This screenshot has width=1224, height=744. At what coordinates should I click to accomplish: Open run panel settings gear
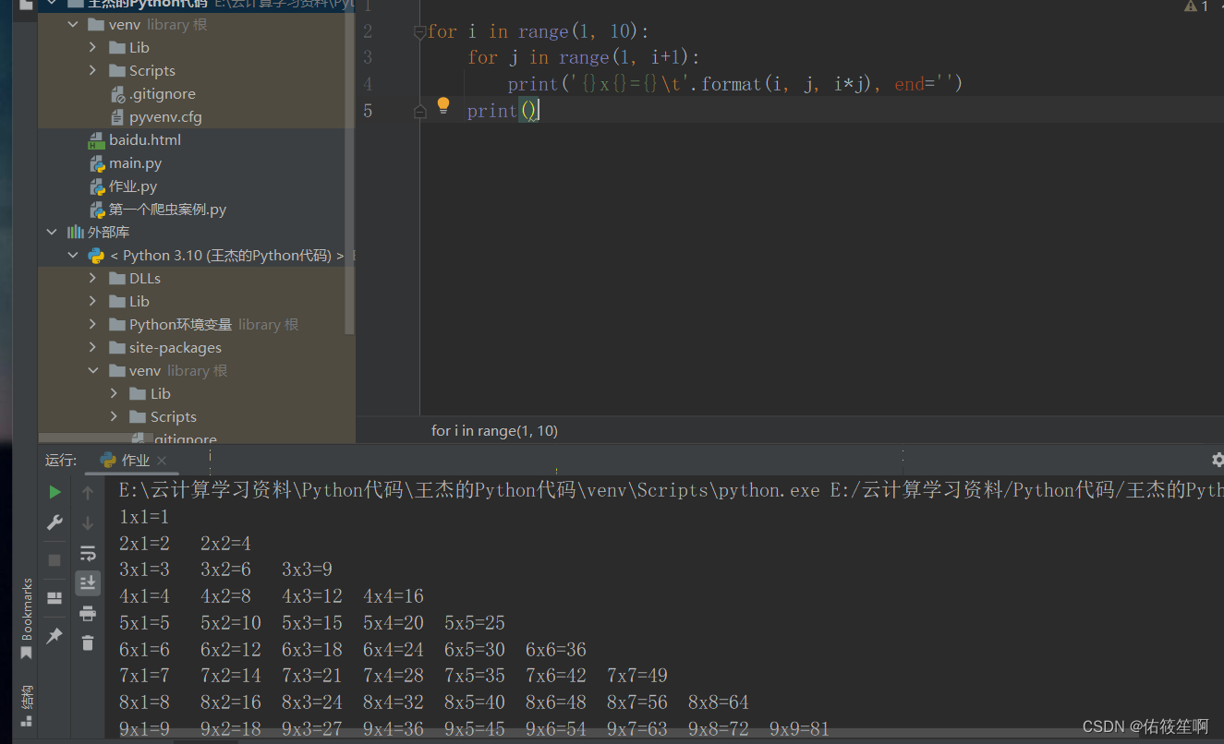click(x=1218, y=459)
